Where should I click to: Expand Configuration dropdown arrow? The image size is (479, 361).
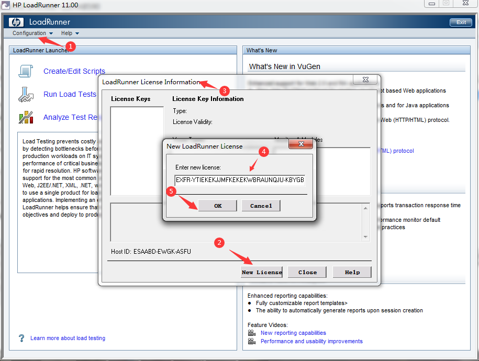tap(51, 33)
